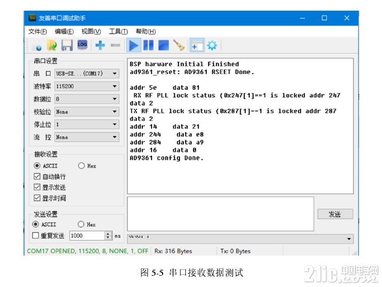Open settings with the gear icon
Image resolution: width=382 pixels, height=287 pixels.
point(212,45)
